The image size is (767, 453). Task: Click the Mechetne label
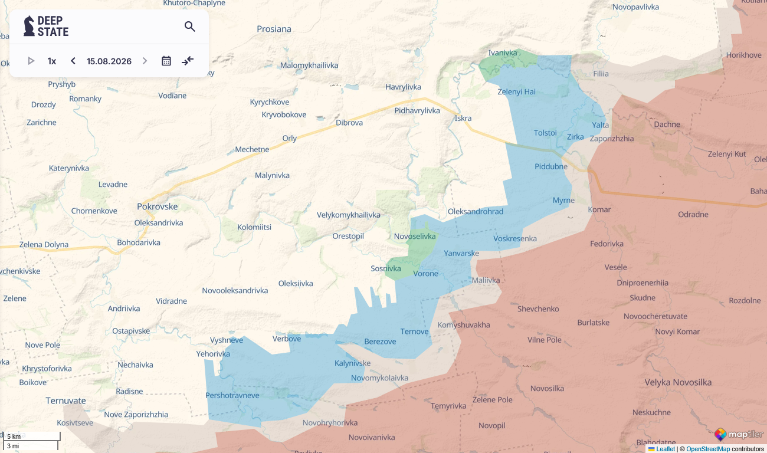[252, 149]
